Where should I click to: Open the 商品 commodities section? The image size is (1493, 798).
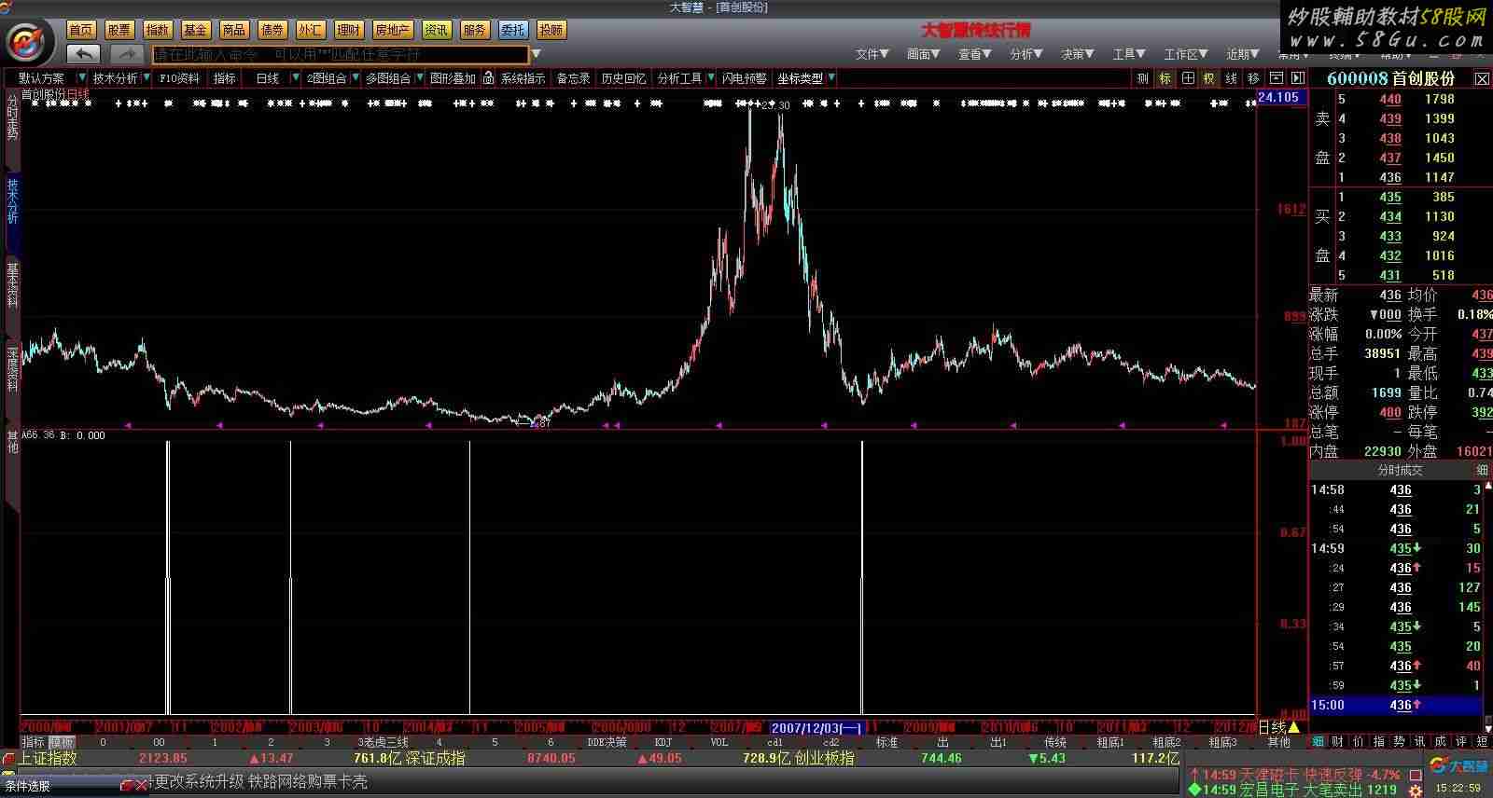234,30
